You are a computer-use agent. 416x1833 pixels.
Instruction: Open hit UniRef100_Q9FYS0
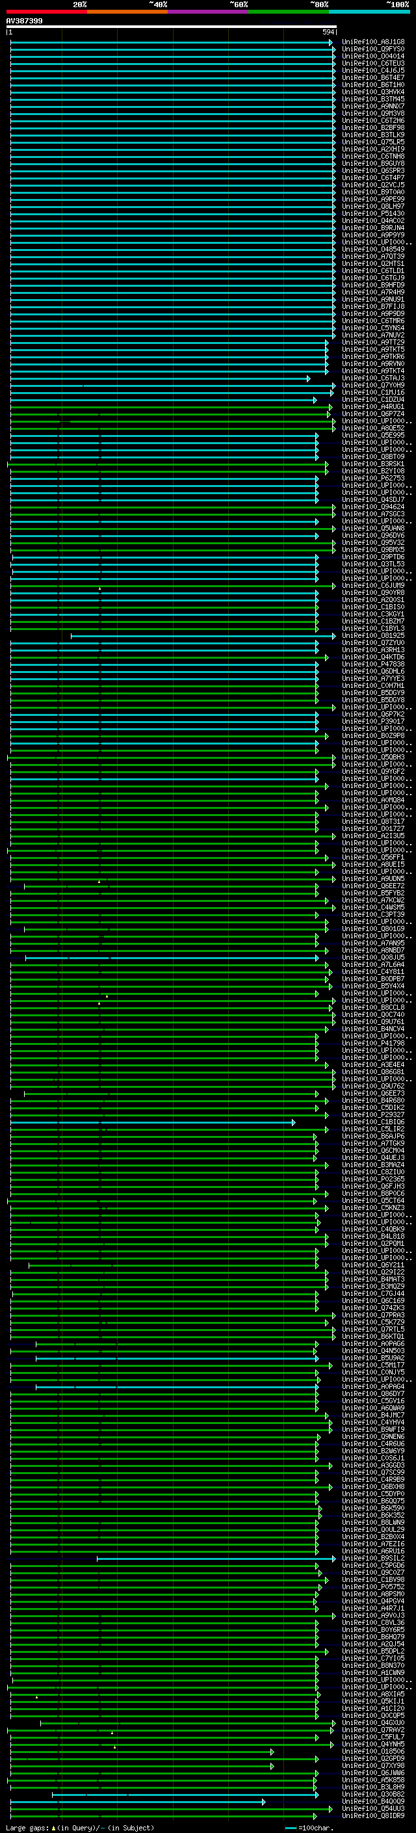point(373,49)
